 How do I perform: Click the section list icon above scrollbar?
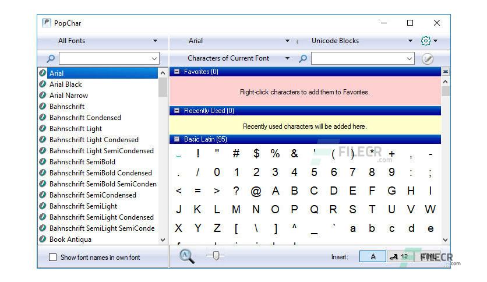click(x=446, y=72)
